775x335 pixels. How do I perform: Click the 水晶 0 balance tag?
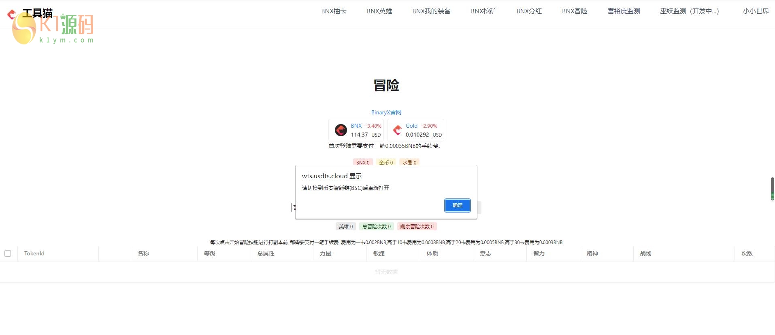tap(409, 162)
